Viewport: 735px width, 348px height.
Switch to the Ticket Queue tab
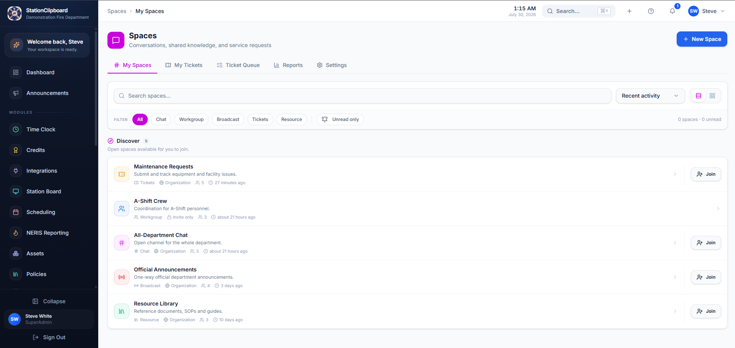click(x=238, y=65)
